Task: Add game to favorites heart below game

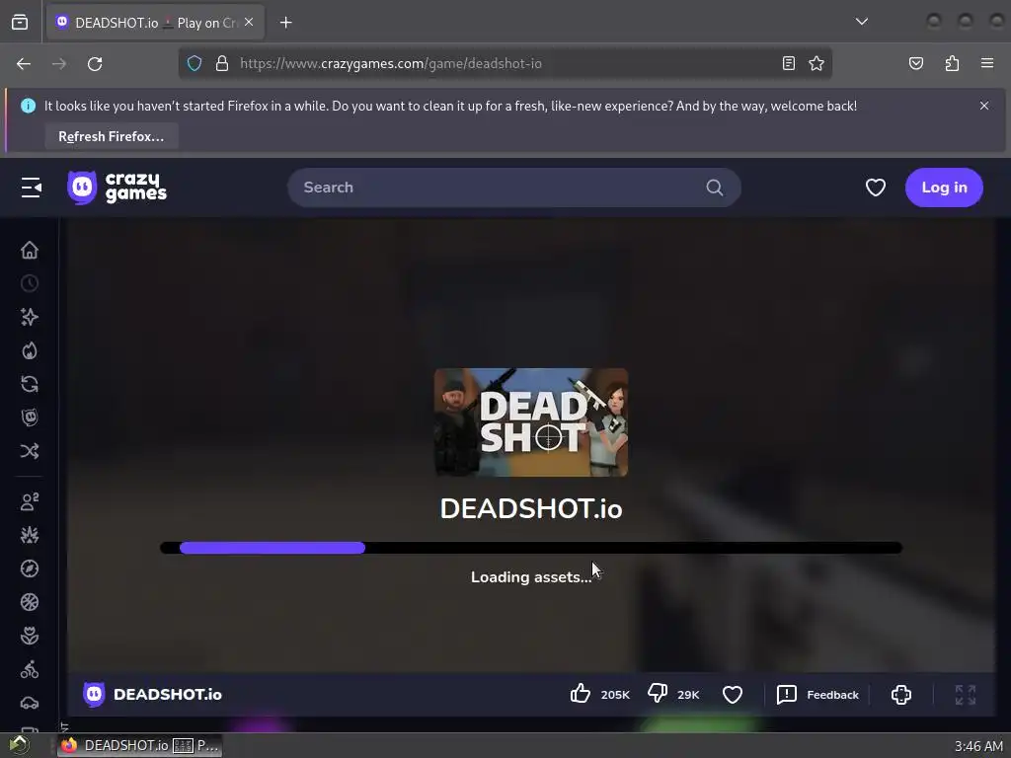Action: pos(733,694)
